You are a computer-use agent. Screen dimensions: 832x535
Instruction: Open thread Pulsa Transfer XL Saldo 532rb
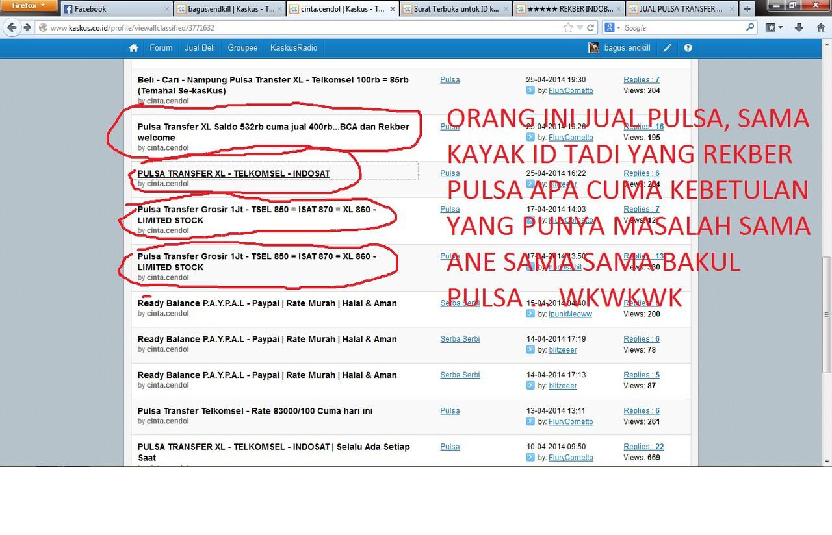pos(274,132)
